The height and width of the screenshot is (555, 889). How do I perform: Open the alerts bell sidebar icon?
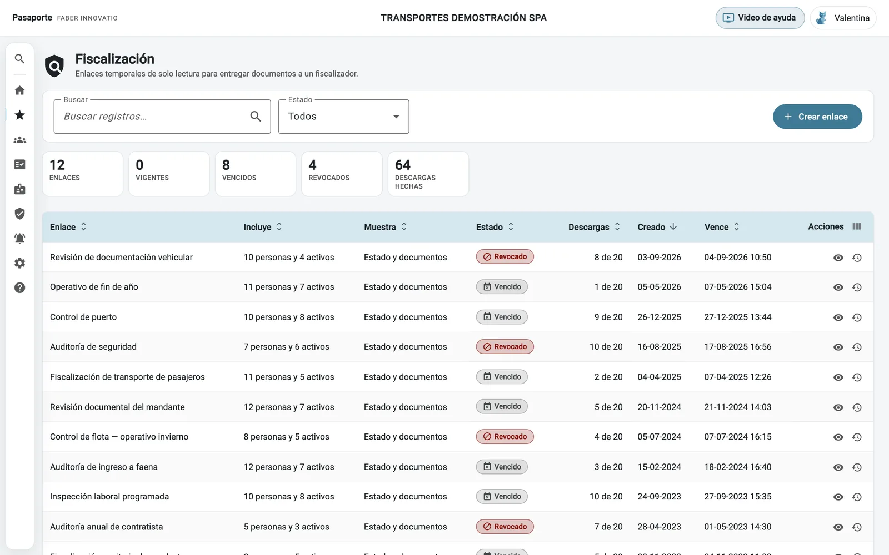pos(19,238)
